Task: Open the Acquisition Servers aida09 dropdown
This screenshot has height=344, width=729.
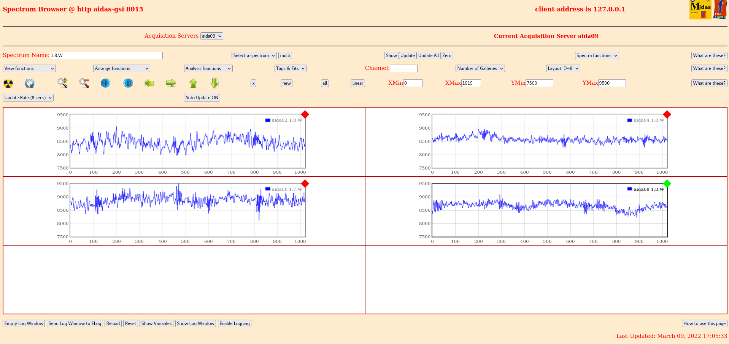Action: pos(211,36)
